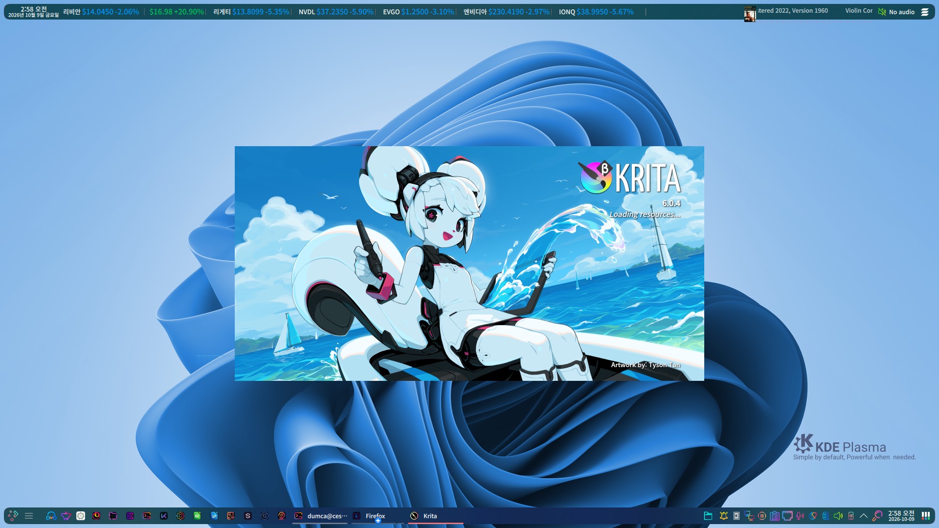Viewport: 939px width, 528px height.
Task: Open the Bluetooth tray icon
Action: pyautogui.click(x=826, y=516)
